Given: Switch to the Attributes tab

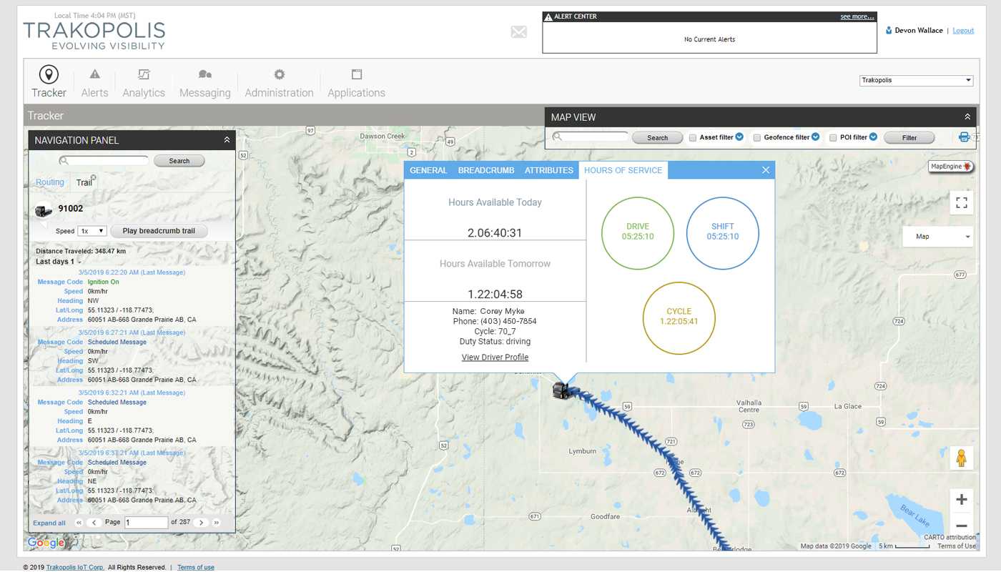Looking at the screenshot, I should (x=549, y=170).
